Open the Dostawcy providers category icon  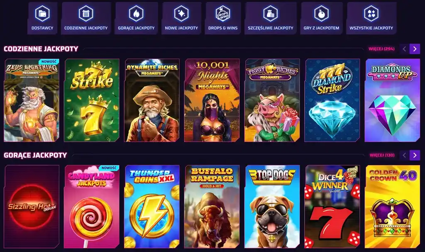click(42, 13)
